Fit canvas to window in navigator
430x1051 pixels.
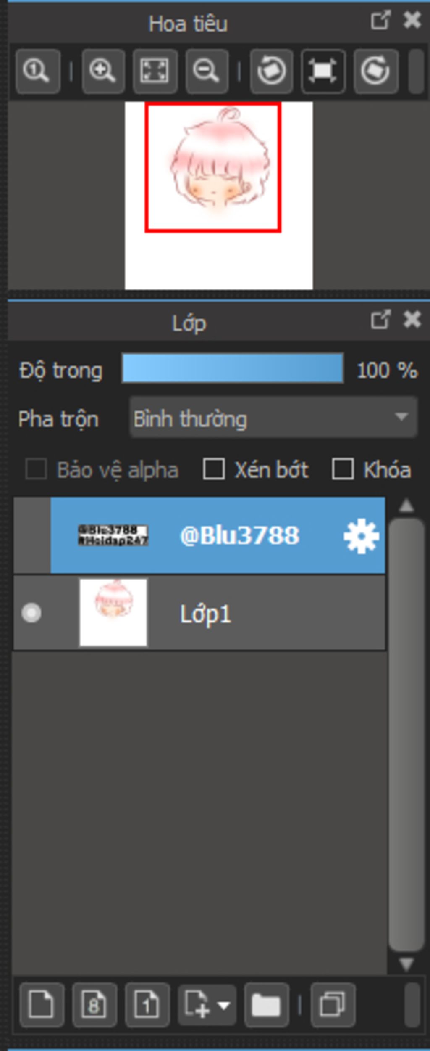pos(155,71)
